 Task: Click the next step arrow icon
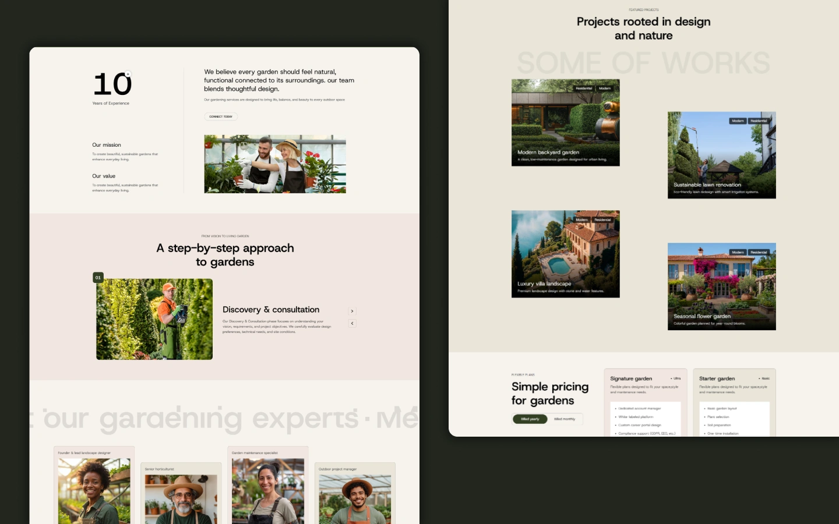(352, 311)
